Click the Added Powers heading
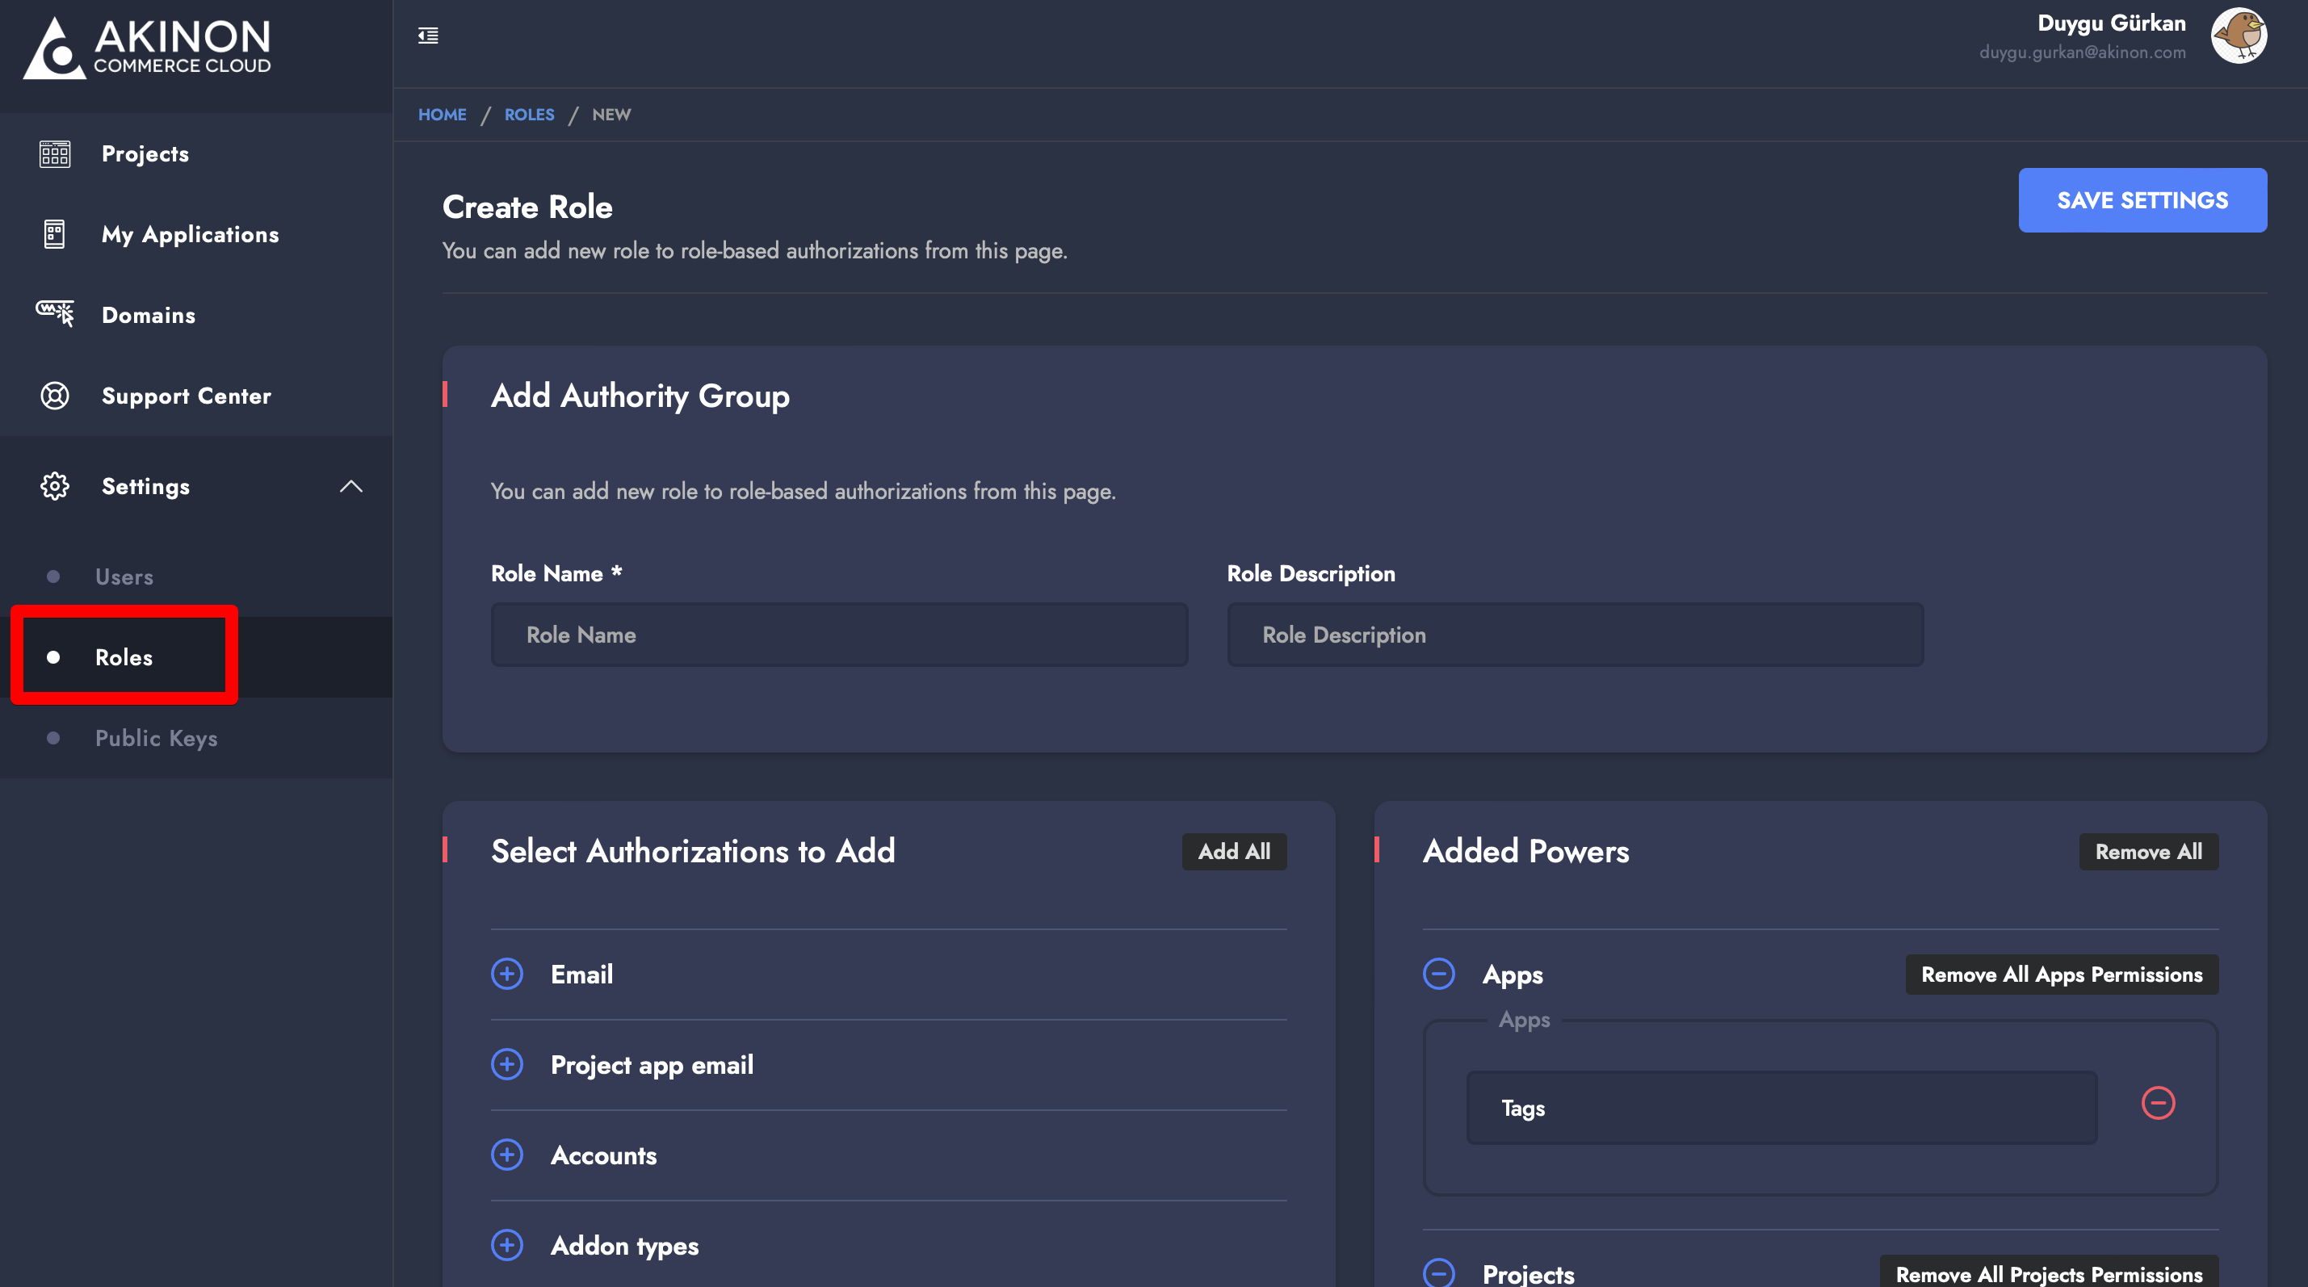The image size is (2308, 1287). point(1525,852)
